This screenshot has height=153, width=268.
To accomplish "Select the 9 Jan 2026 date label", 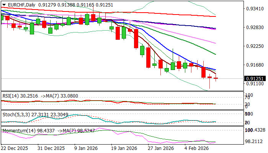I will [87, 148].
